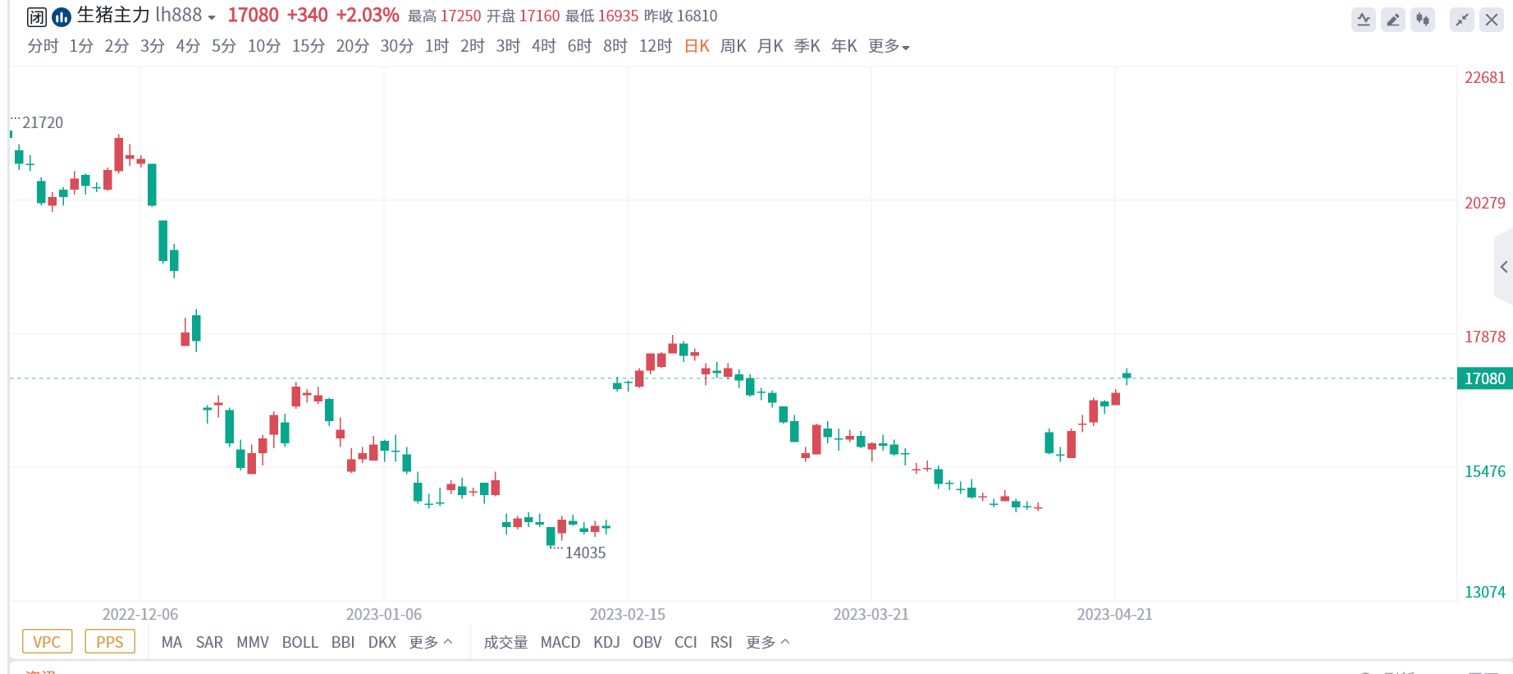The image size is (1513, 674).
Task: Click the shrink arrows icon to exit fullscreen
Action: pyautogui.click(x=1462, y=20)
